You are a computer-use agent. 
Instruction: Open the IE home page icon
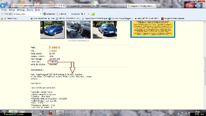tap(196, 6)
